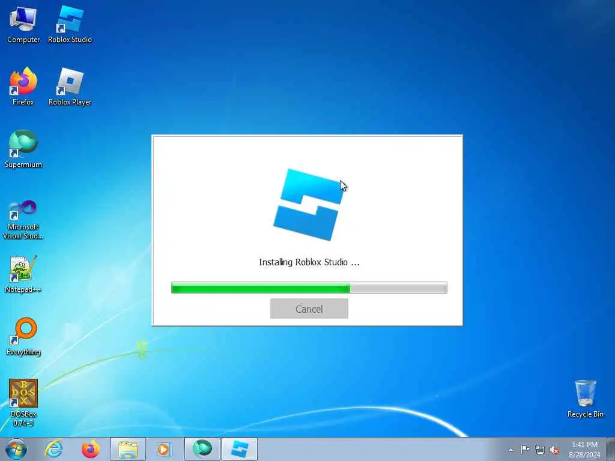Click the Roblox Studio logo in installer
Image resolution: width=615 pixels, height=461 pixels.
(x=308, y=205)
